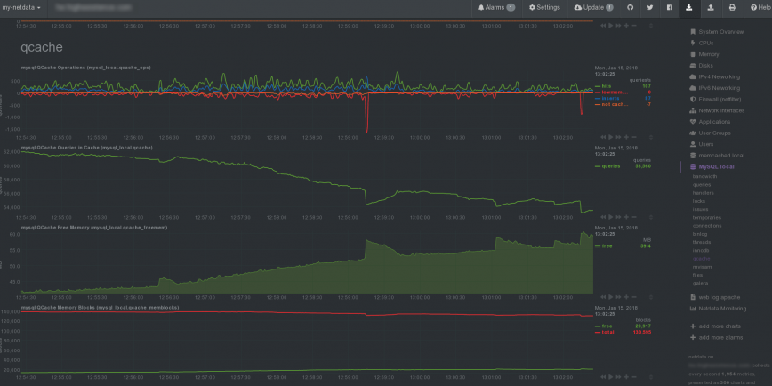Toggle the total dimension in Memory Blocks legend

(607, 331)
